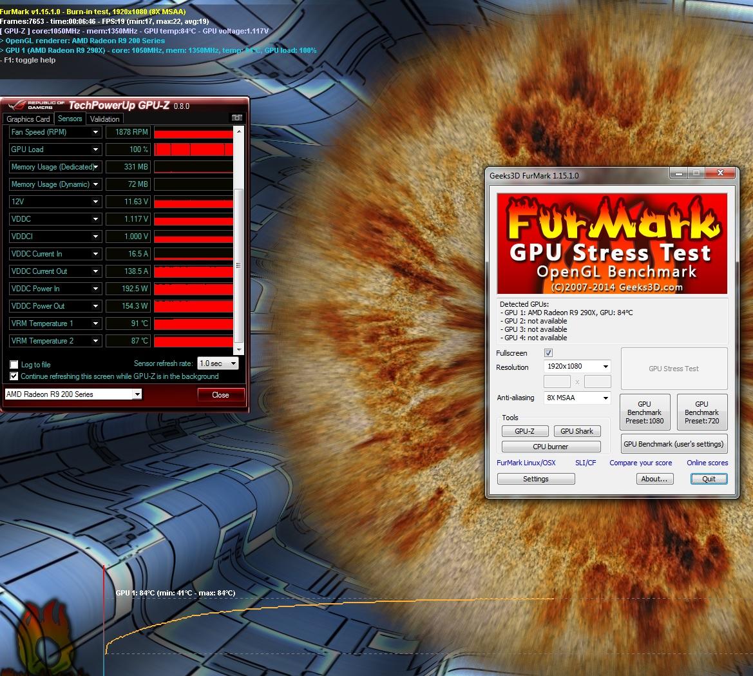Expand the VDDC Current In dropdown
The width and height of the screenshot is (753, 676).
tap(95, 254)
